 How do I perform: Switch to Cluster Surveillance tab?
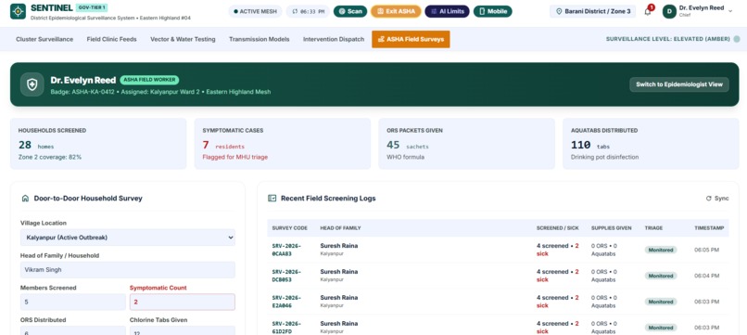coord(44,39)
